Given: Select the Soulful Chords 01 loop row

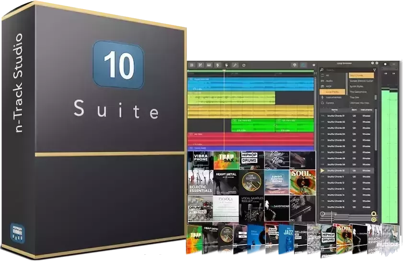Looking at the screenshot, I should pos(347,116).
